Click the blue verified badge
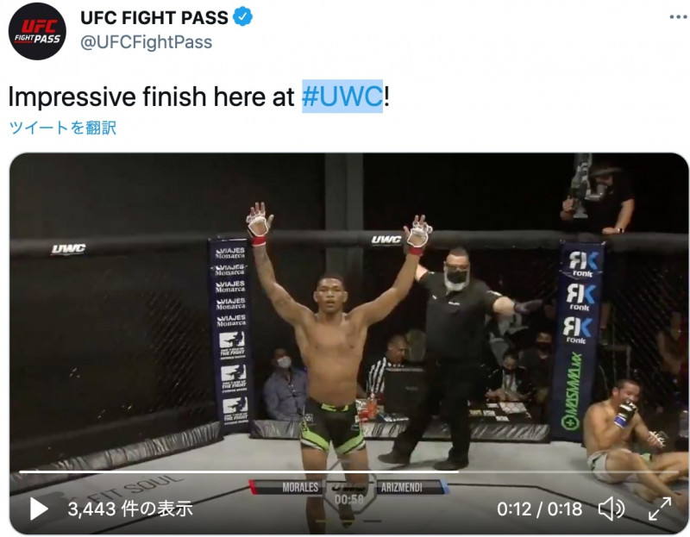 click(x=242, y=17)
